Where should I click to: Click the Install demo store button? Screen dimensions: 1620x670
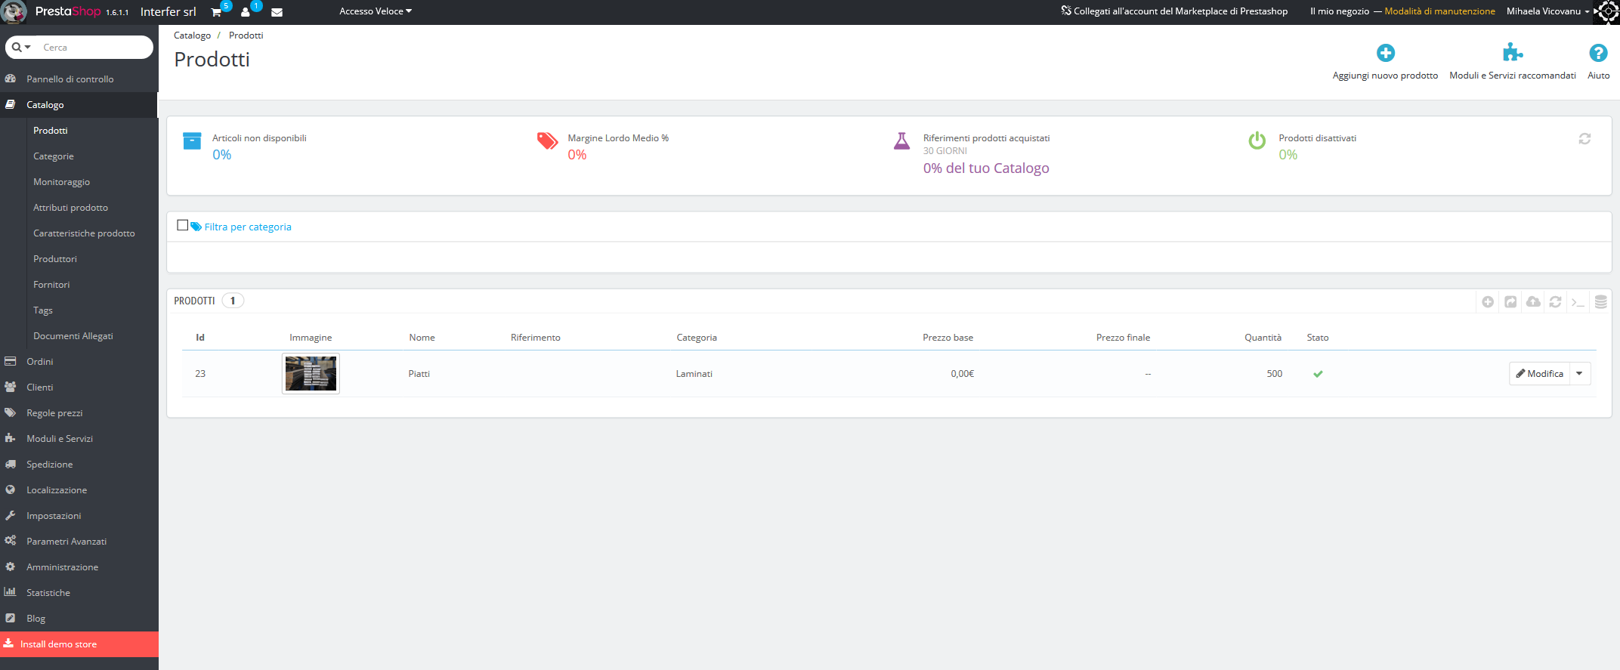tap(79, 644)
